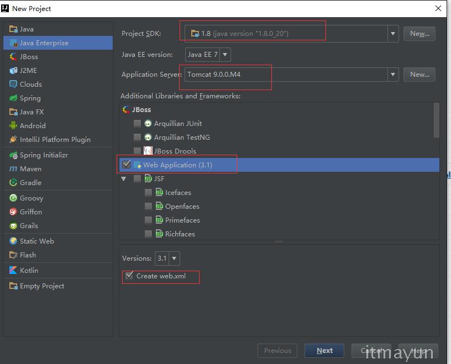Open the Application Server dropdown arrow

392,75
